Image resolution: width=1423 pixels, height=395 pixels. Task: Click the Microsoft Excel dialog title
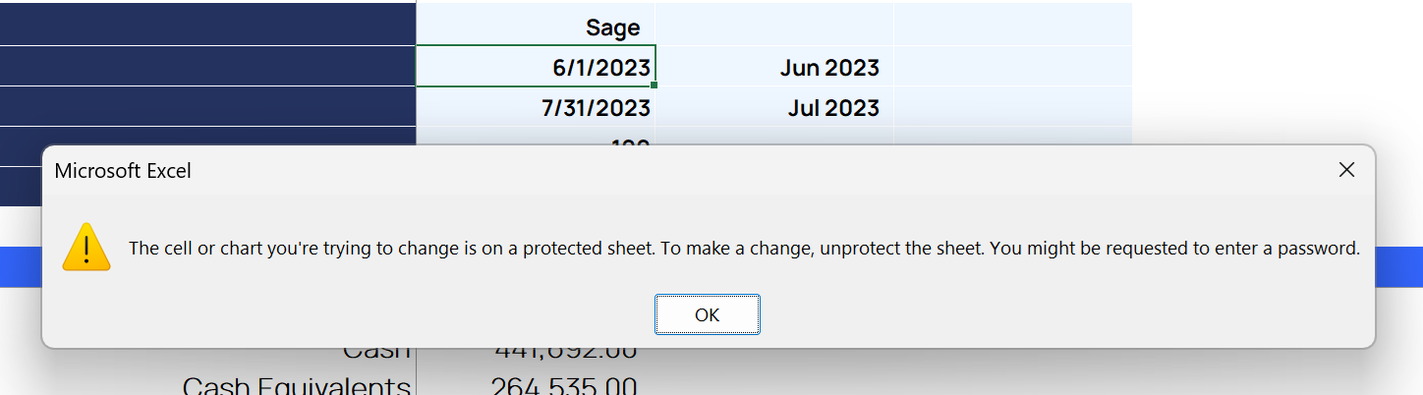point(123,171)
